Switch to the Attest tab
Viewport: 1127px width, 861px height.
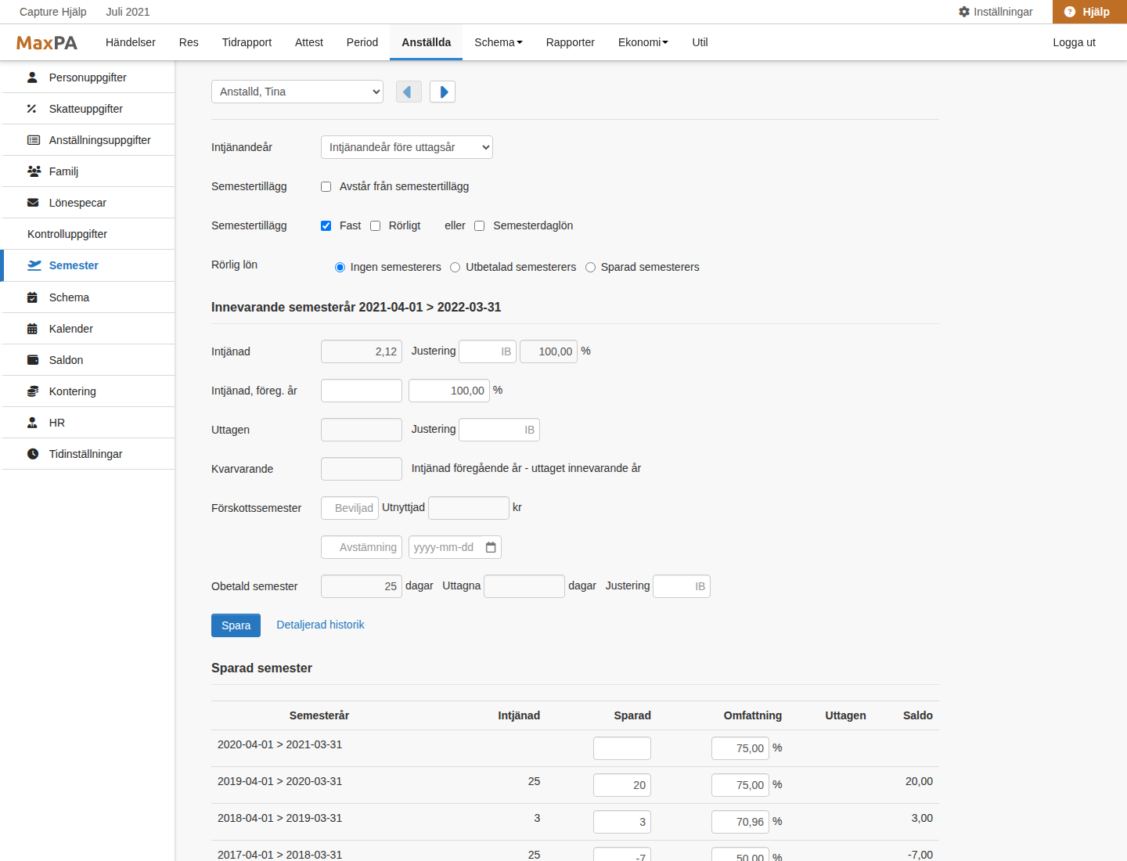[309, 42]
